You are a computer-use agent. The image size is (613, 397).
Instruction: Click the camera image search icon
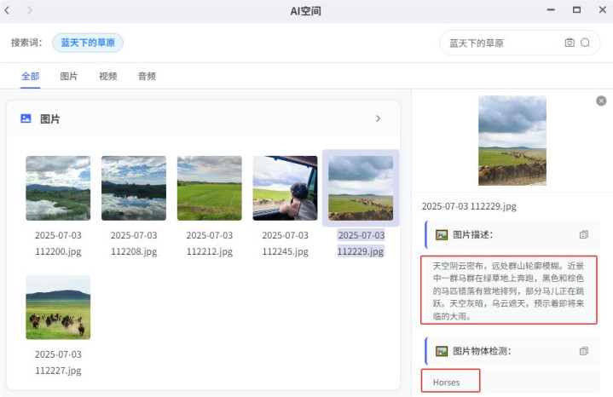pos(570,43)
